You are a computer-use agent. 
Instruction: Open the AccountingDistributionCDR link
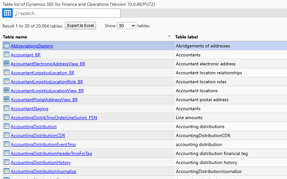[38, 136]
